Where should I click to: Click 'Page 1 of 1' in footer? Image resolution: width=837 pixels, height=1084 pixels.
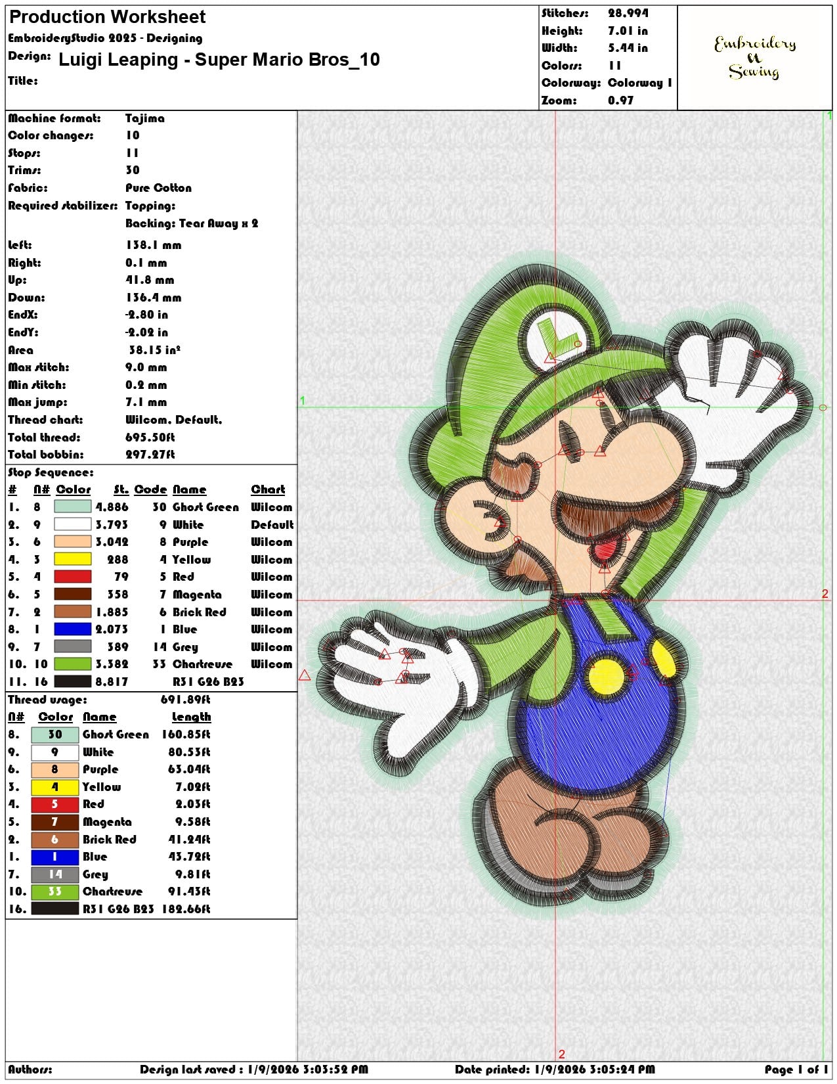tap(796, 1070)
